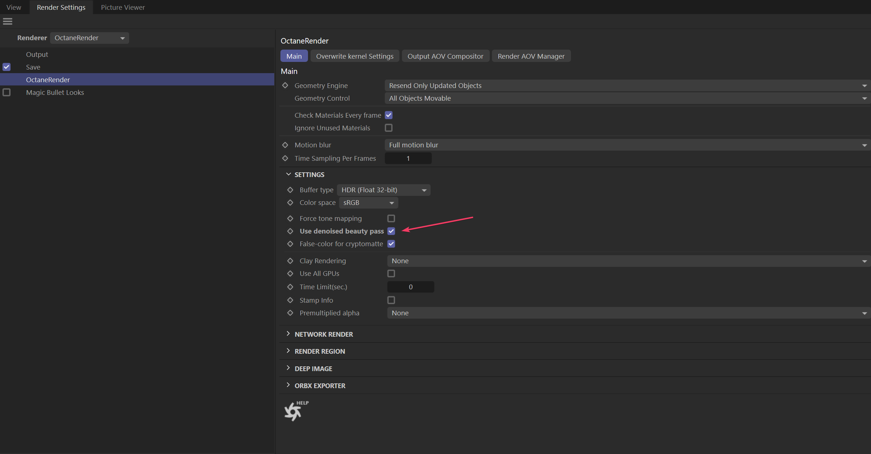This screenshot has height=454, width=871.
Task: Open the Overwrite kernel Settings tab
Action: coord(354,56)
